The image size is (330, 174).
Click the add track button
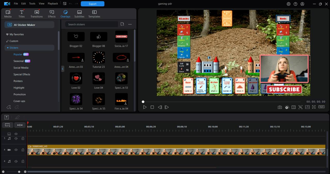point(7,125)
